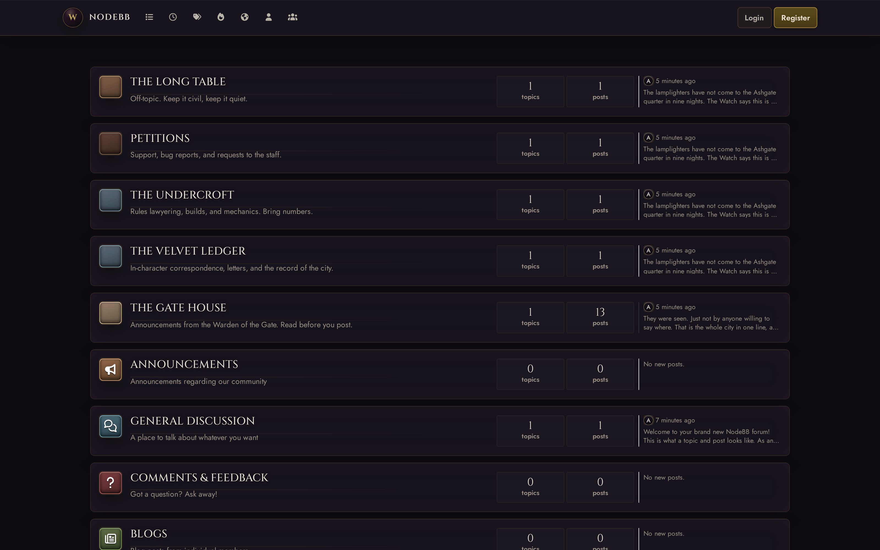
Task: Click "5 minutes ago" in The Velvet Ledger row
Action: tap(675, 251)
